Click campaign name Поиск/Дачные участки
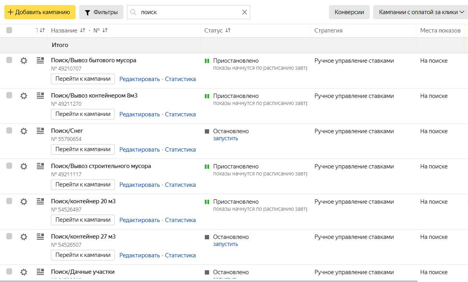Viewport: 468px width, 282px height. (83, 272)
